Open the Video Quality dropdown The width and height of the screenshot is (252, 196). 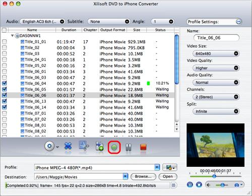pyautogui.click(x=216, y=68)
